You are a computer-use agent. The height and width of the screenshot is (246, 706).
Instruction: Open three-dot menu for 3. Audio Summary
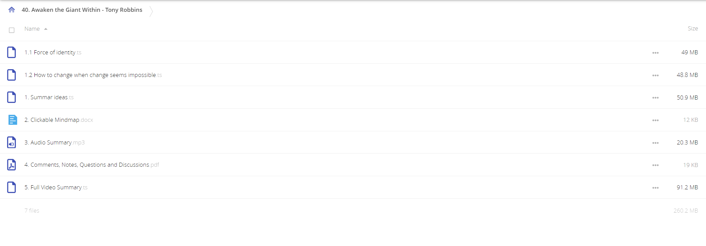click(x=655, y=143)
